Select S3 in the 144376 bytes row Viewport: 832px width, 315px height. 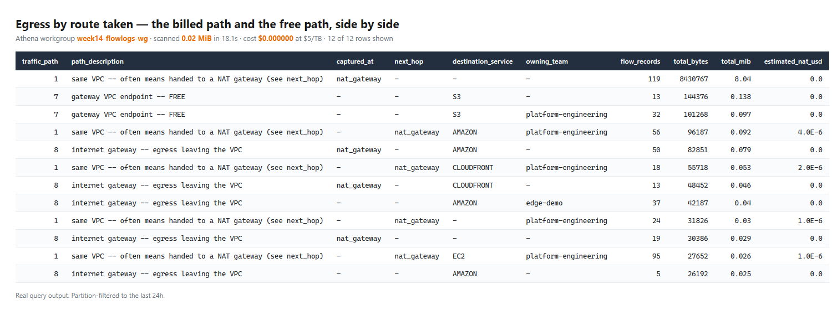click(456, 97)
